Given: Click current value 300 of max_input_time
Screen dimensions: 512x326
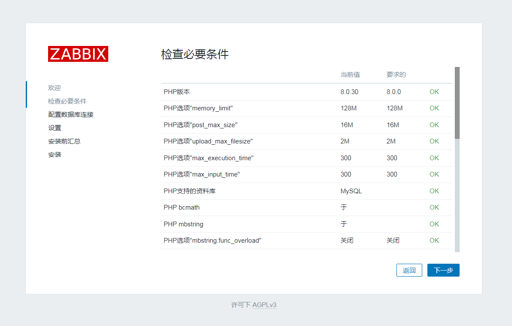Looking at the screenshot, I should coord(346,174).
